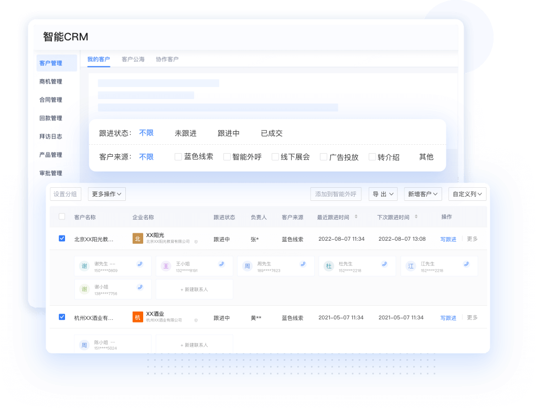The height and width of the screenshot is (408, 536).
Task: Open 审批管理 in sidebar
Action: [x=50, y=173]
